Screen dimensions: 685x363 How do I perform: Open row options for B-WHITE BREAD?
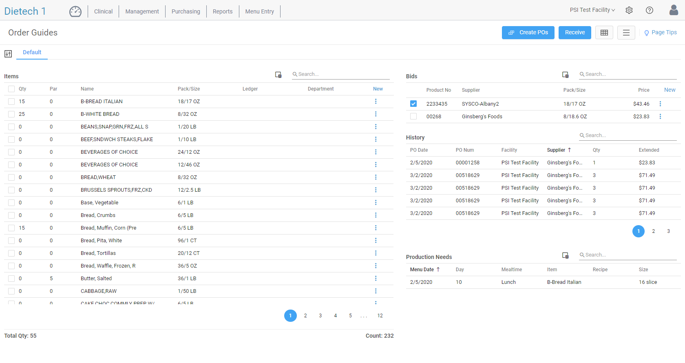tap(376, 114)
